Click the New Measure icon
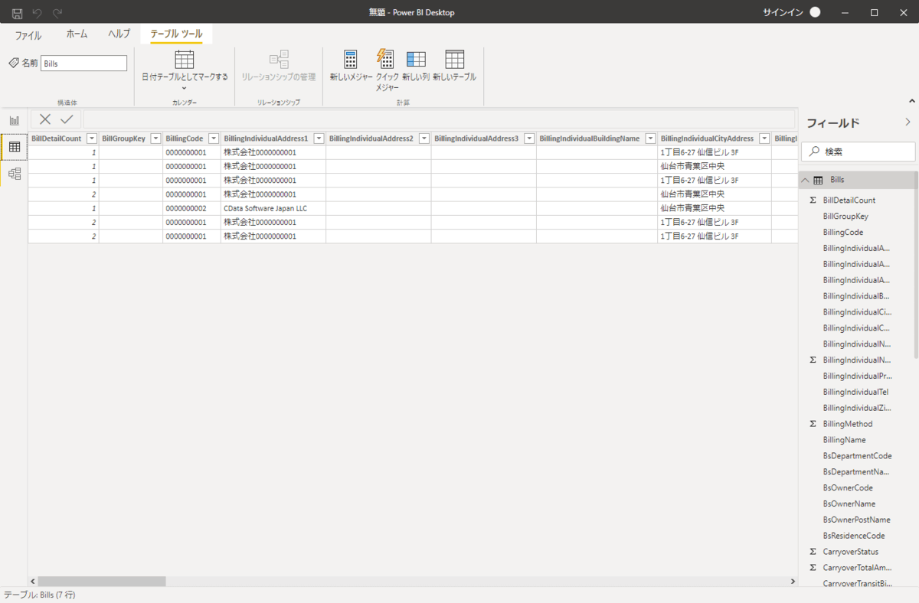This screenshot has width=919, height=603. pos(351,60)
